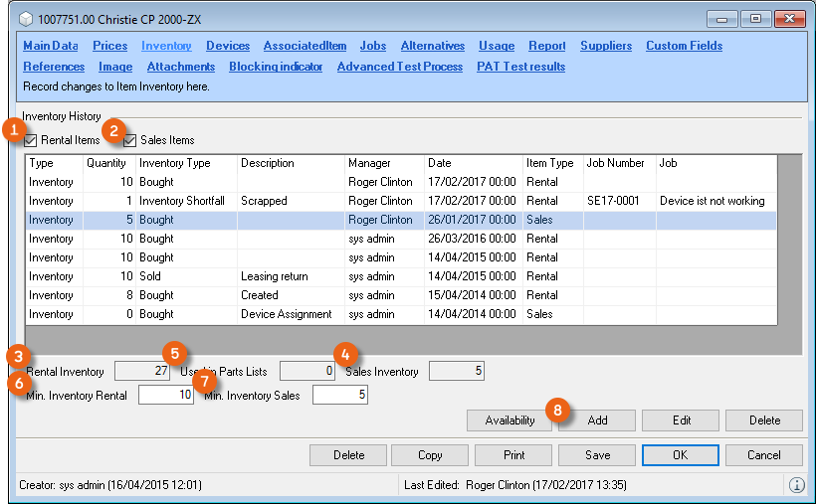Screen dimensions: 816x504
Task: Show the Custom Fields tab
Action: (x=684, y=46)
